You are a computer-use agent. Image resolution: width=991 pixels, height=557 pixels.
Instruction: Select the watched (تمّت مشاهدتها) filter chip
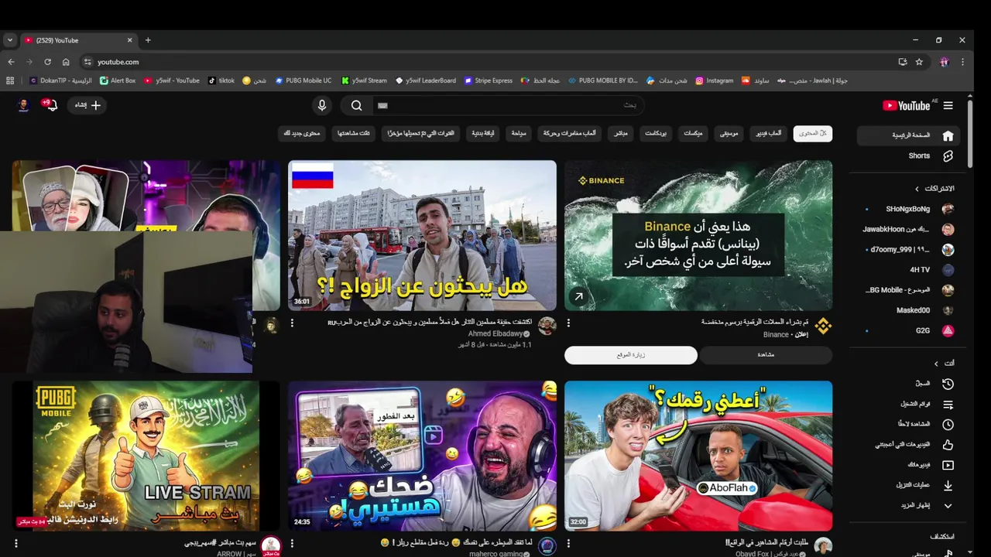coord(354,134)
